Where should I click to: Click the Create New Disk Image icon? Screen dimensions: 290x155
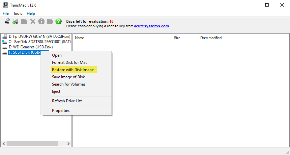pyautogui.click(x=15, y=21)
